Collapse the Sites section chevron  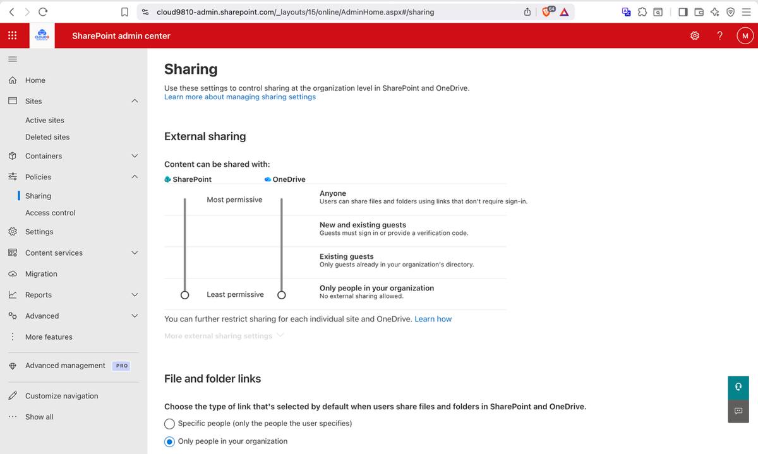click(135, 101)
